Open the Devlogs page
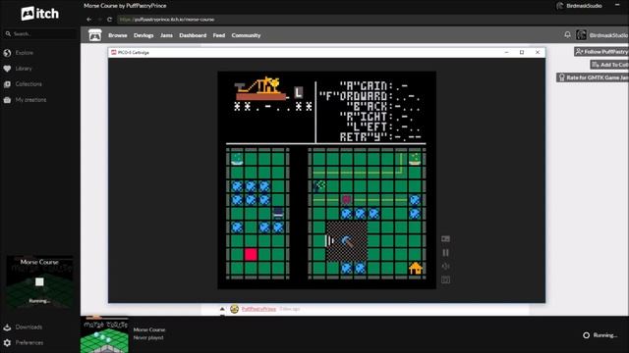This screenshot has height=353, width=629. 143,35
